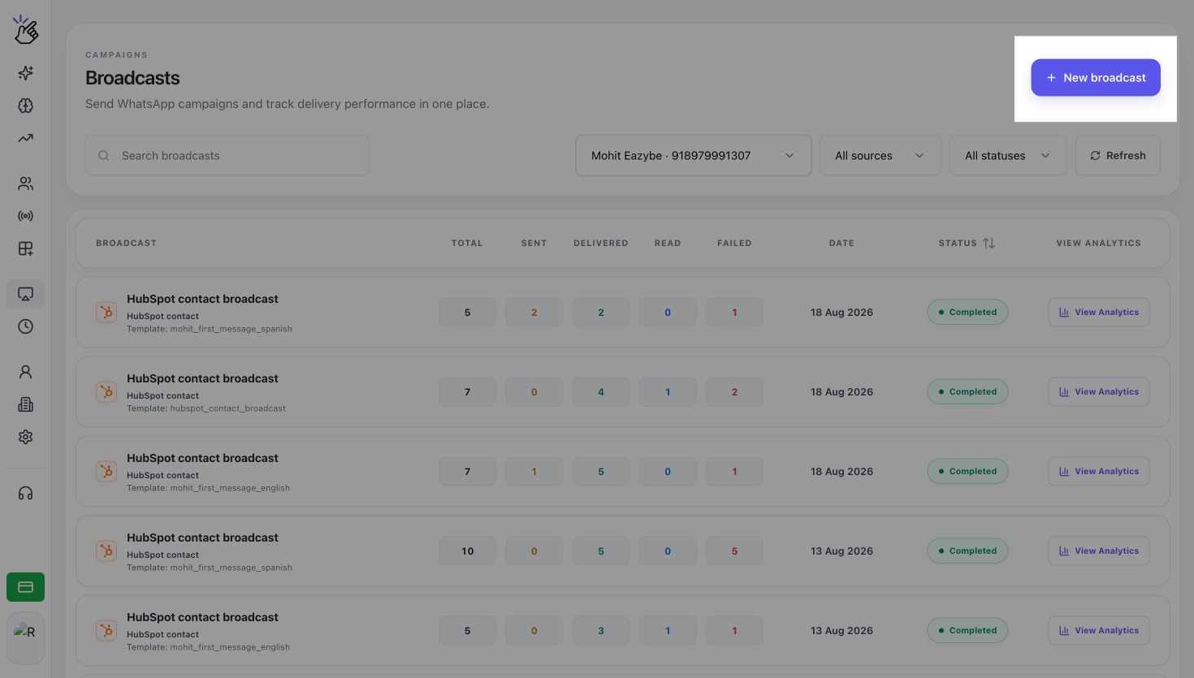1194x678 pixels.
Task: Open the settings gear in sidebar
Action: click(x=25, y=437)
